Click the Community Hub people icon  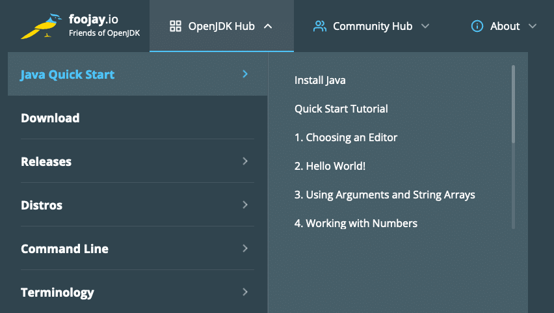point(320,26)
